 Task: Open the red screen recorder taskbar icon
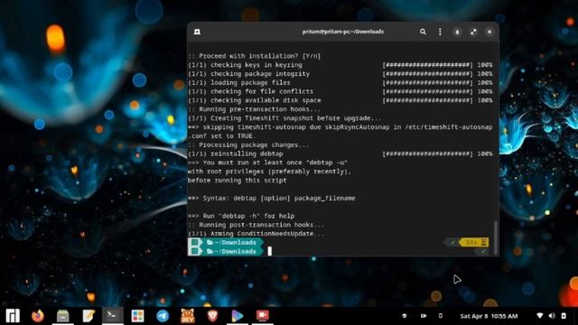(x=263, y=315)
